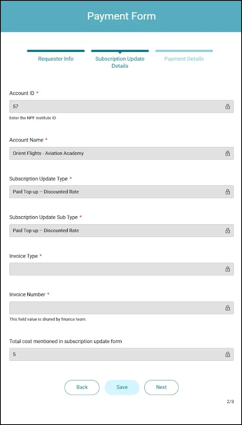Screen dimensions: 242x425
Task: Click the Account Name field with Orient Flights
Action: tap(115, 153)
